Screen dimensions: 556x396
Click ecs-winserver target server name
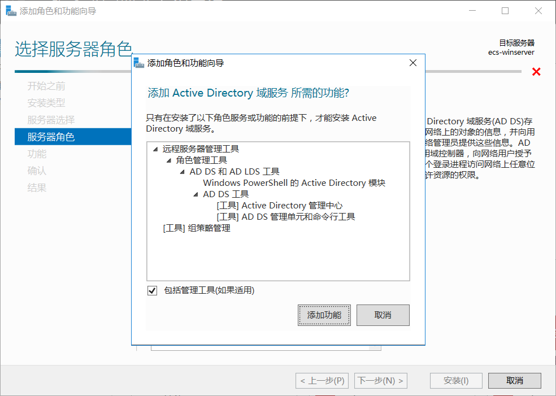tap(511, 53)
